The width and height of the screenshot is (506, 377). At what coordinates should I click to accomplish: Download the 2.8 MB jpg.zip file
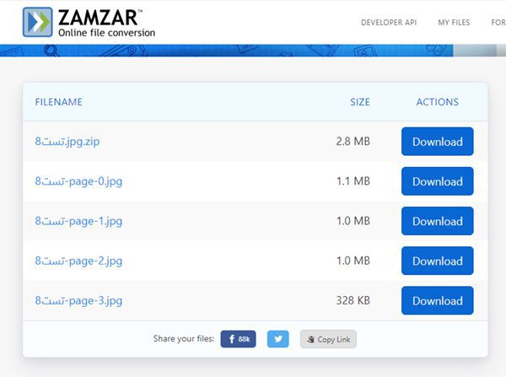(x=437, y=142)
